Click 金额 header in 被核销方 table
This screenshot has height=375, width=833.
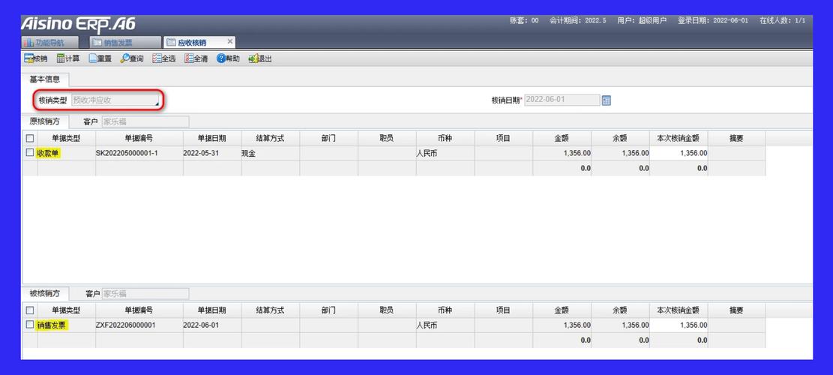[x=562, y=310]
